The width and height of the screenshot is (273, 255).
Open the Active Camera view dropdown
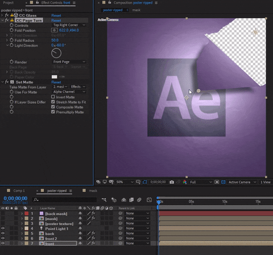[x=242, y=182]
